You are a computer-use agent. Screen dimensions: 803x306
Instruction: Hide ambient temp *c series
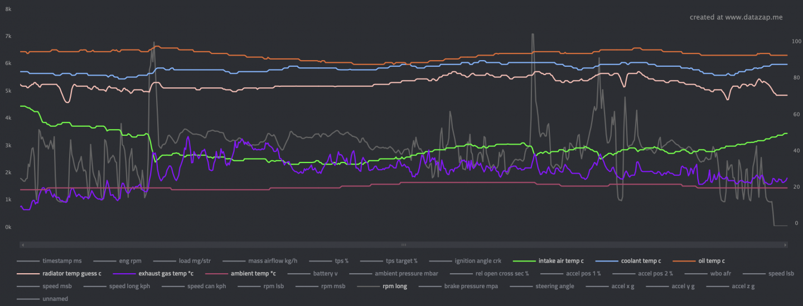click(x=240, y=273)
